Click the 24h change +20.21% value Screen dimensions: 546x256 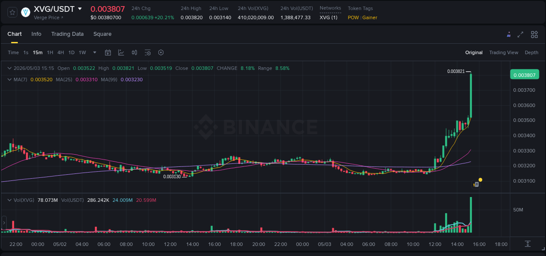tap(164, 17)
